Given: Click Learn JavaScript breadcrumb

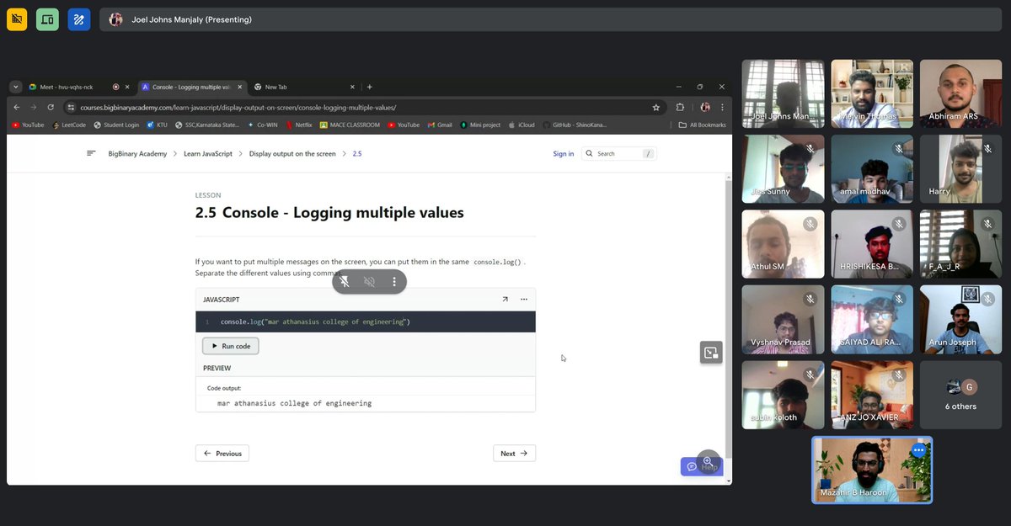Looking at the screenshot, I should coord(208,153).
